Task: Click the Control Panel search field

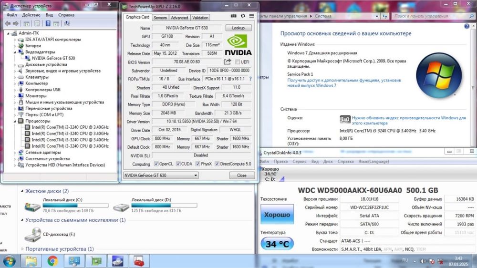Action: click(x=433, y=16)
